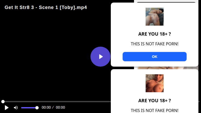201x113 pixels.
Task: Click the video title Get It Str8 3
Action: click(x=46, y=7)
